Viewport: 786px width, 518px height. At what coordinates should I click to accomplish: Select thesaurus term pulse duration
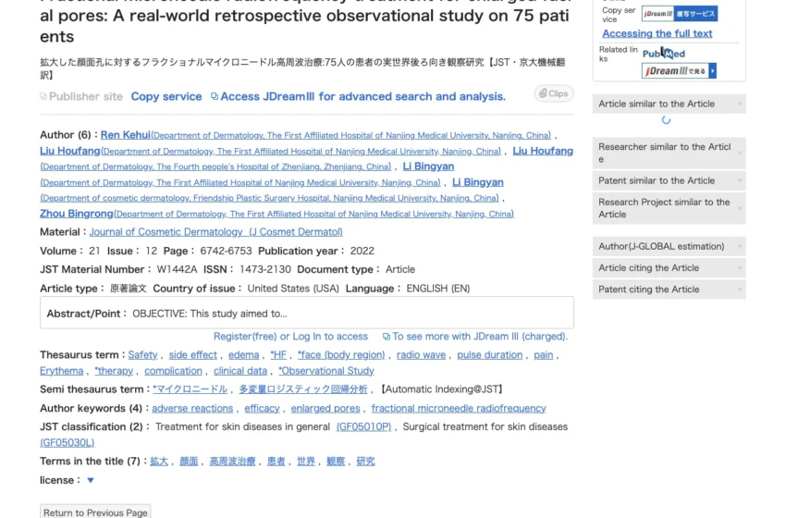pos(490,355)
